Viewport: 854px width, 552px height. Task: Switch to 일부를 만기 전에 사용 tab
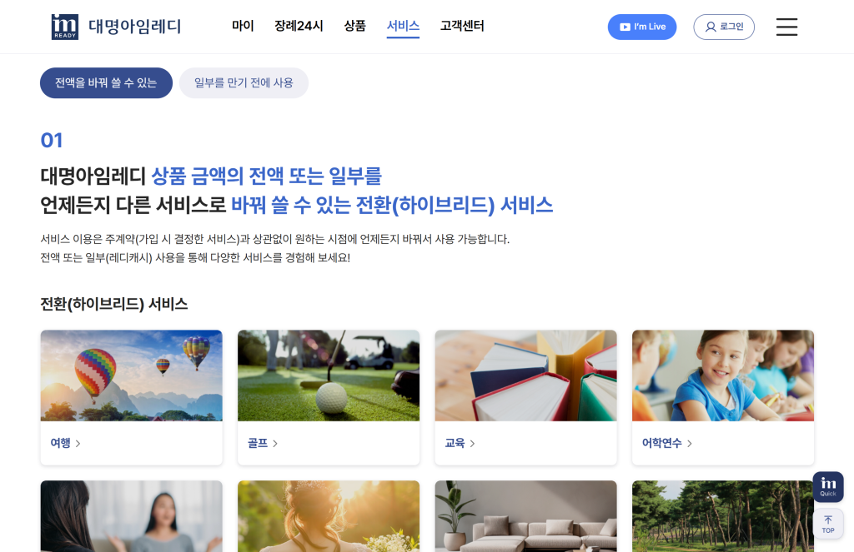(244, 82)
